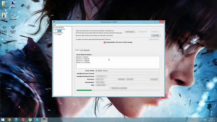Open the Edit menu in TinyUmbrella
The height and width of the screenshot is (122, 217).
pos(54,25)
